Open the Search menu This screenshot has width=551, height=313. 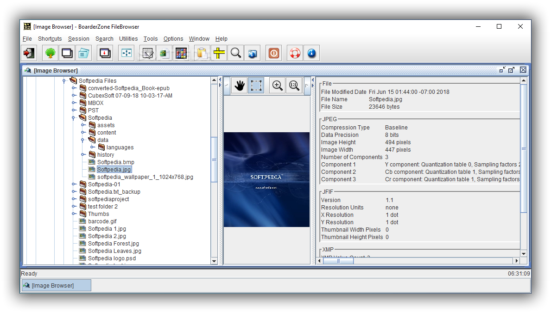coord(104,38)
